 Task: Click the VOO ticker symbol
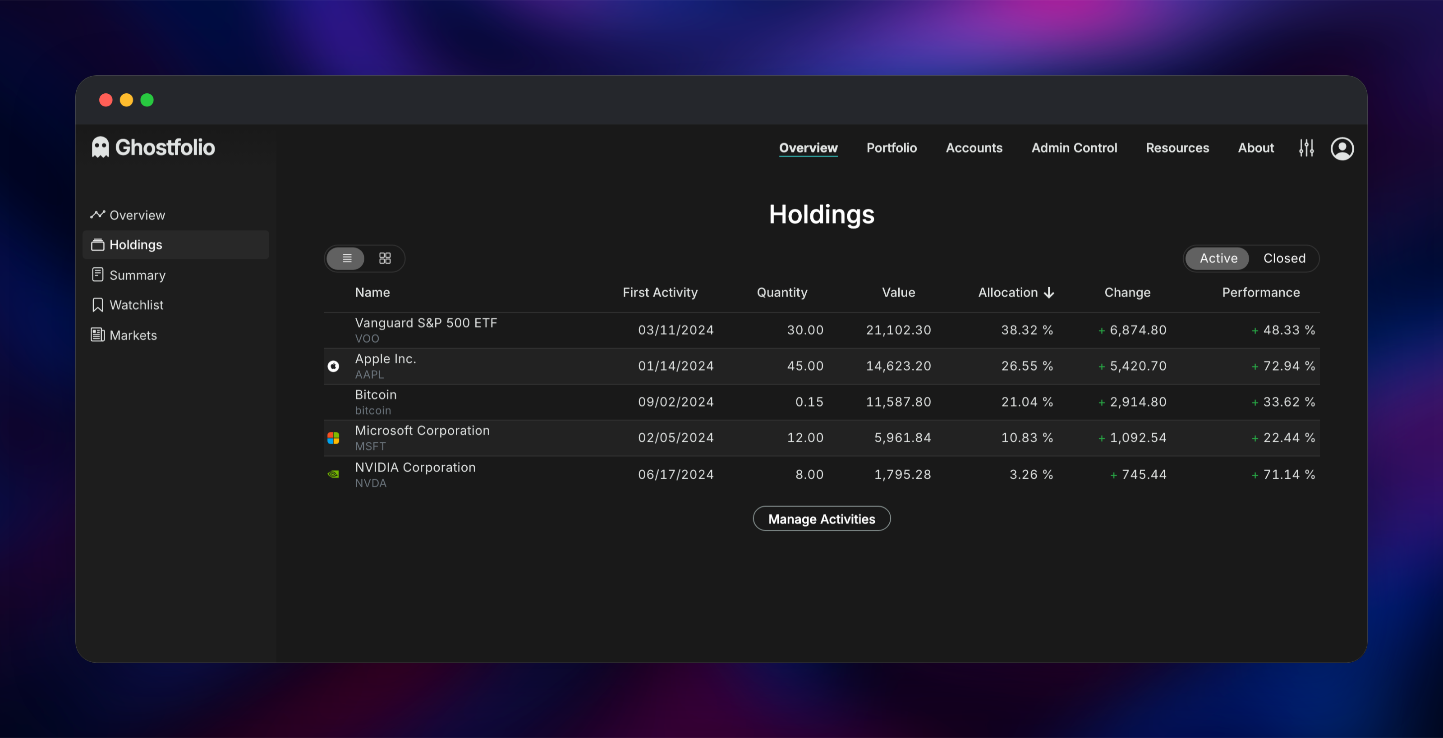(x=367, y=339)
